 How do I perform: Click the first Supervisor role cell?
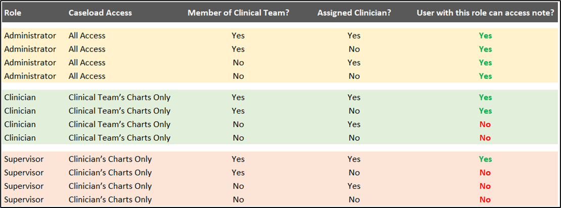pos(24,159)
